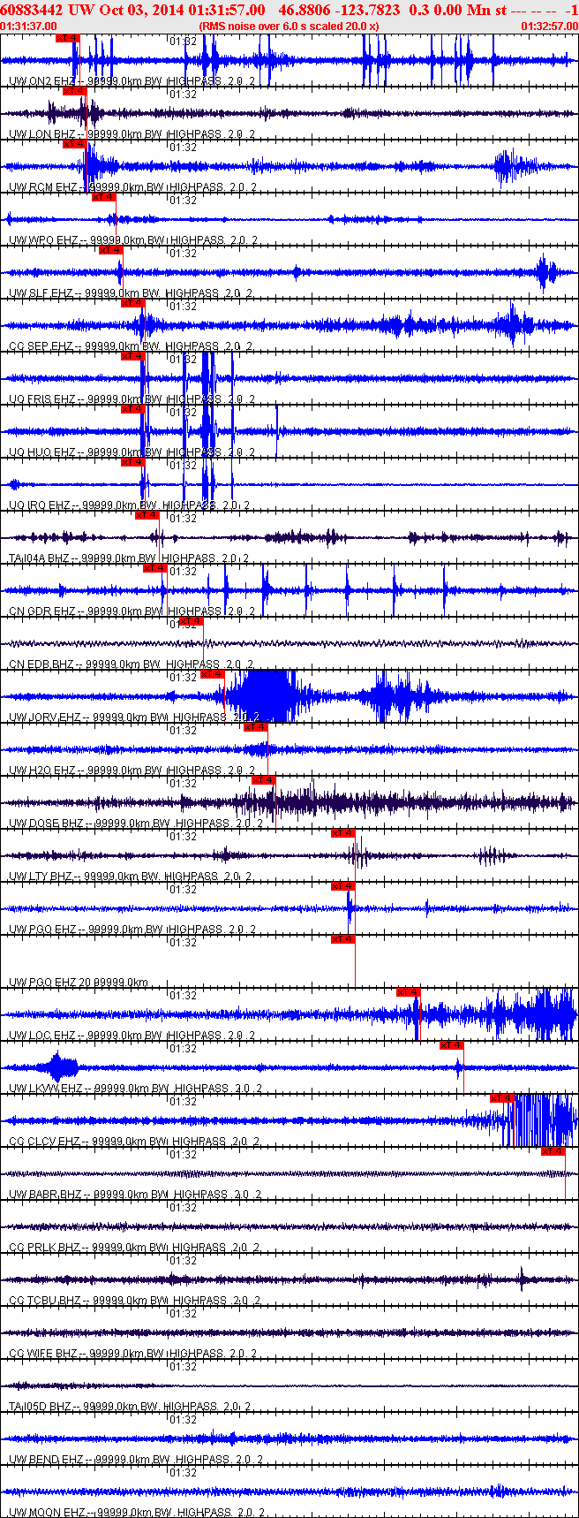
Task: Select the red pick flag on CLCV trace
Action: (502, 1098)
